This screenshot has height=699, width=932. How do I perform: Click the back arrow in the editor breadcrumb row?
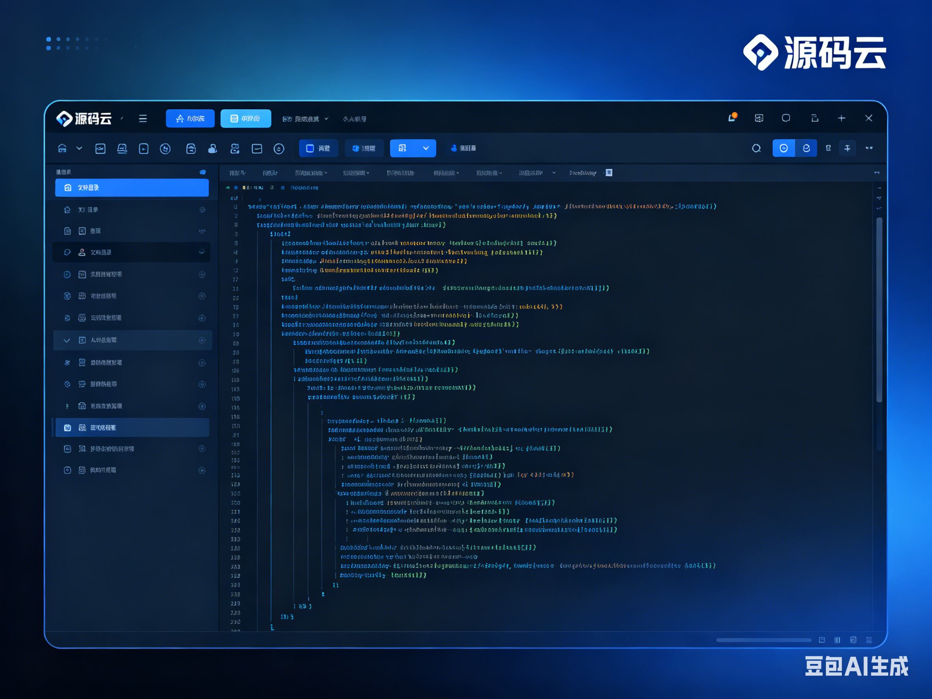(x=227, y=188)
